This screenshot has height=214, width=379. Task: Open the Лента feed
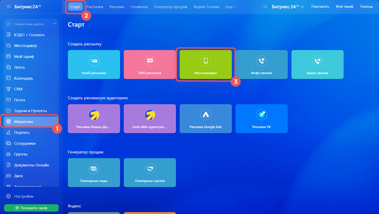[31, 67]
